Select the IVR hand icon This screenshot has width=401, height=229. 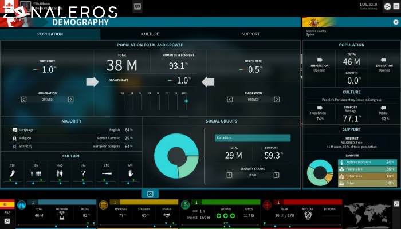[x=131, y=172]
